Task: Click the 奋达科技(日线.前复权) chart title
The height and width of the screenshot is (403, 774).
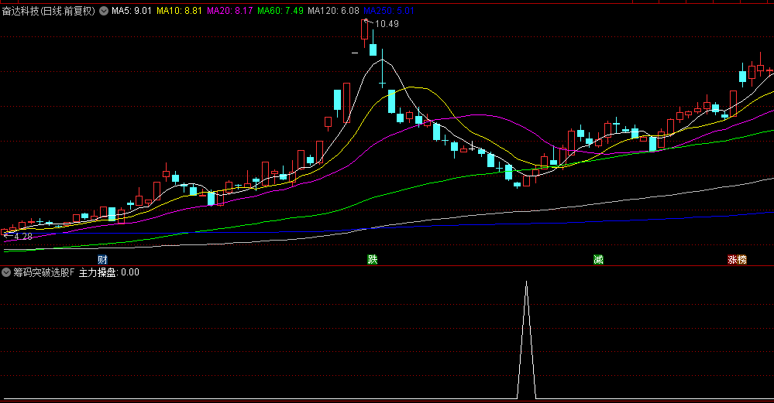Action: [49, 12]
